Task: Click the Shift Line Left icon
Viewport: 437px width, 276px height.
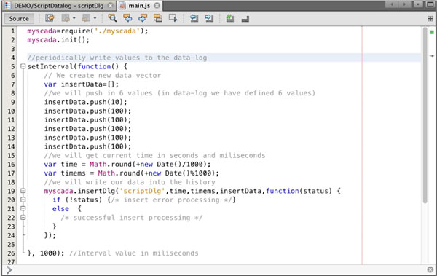Action: [194, 18]
